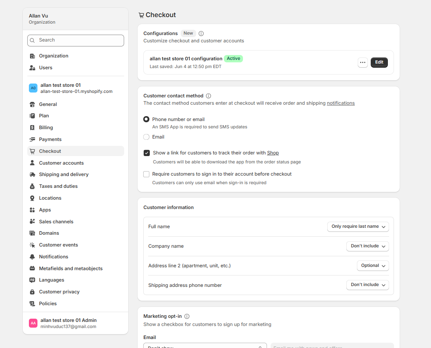Click the Locations pin icon
This screenshot has width=431, height=348.
point(32,198)
